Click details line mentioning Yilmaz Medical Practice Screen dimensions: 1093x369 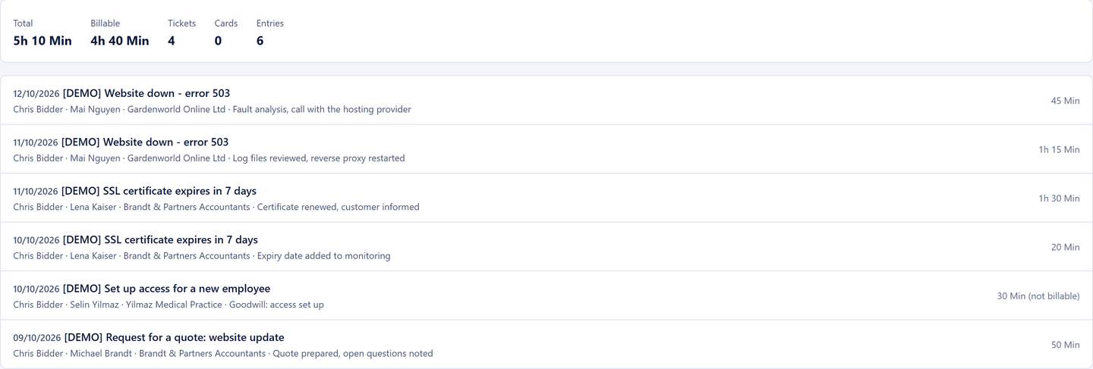click(169, 305)
